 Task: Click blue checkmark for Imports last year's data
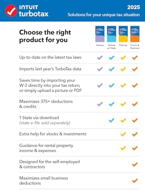[x=111, y=69]
